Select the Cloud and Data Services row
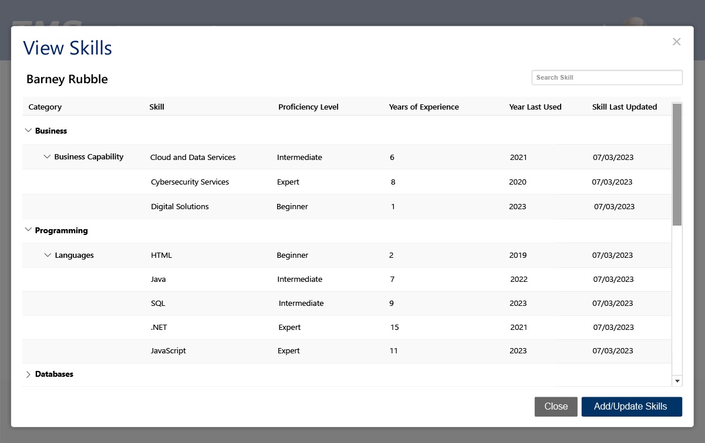 point(193,158)
